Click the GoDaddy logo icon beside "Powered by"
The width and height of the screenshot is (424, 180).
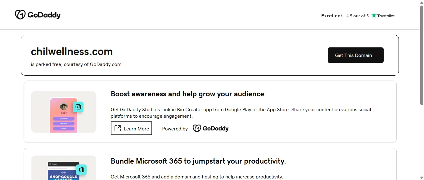coord(197,128)
